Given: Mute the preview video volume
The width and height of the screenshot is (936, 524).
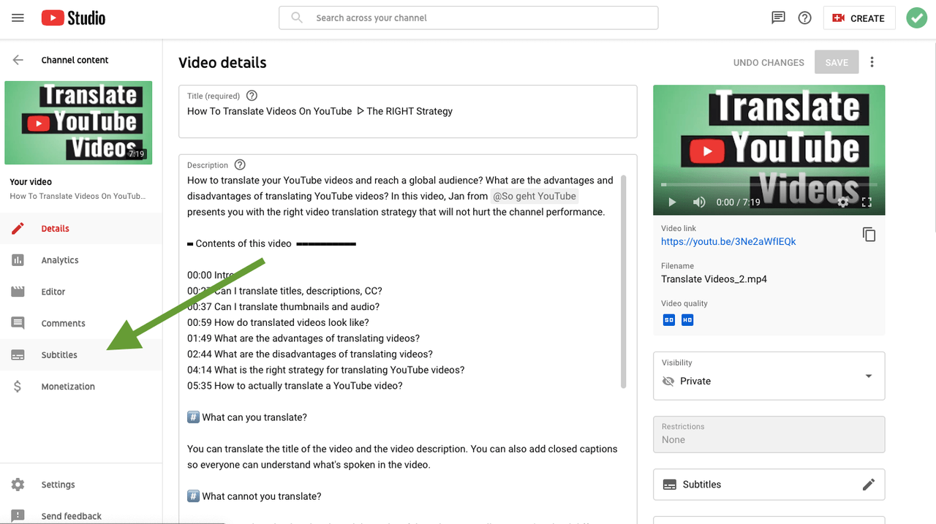Looking at the screenshot, I should click(699, 202).
